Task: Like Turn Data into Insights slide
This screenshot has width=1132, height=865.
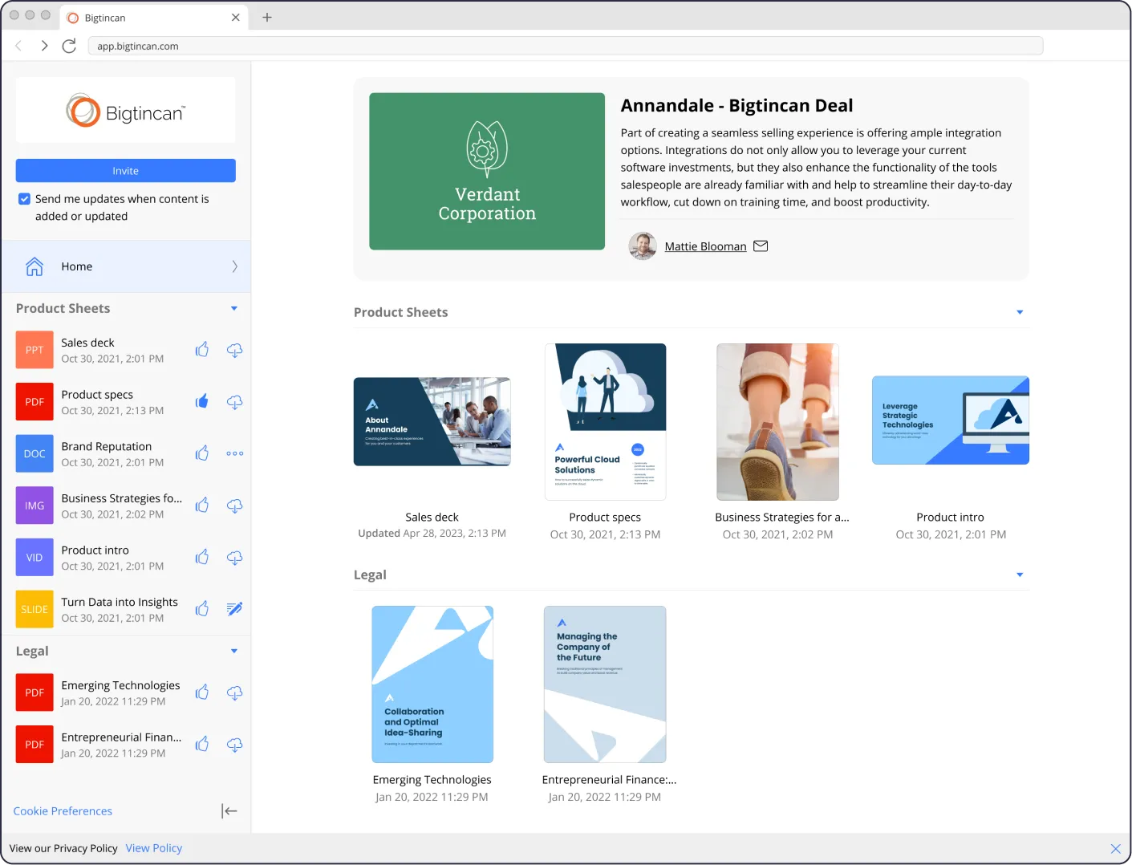Action: click(202, 609)
